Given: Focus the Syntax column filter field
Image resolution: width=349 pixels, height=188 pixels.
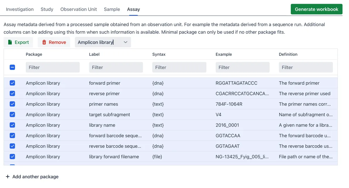Looking at the screenshot, I should 179,67.
